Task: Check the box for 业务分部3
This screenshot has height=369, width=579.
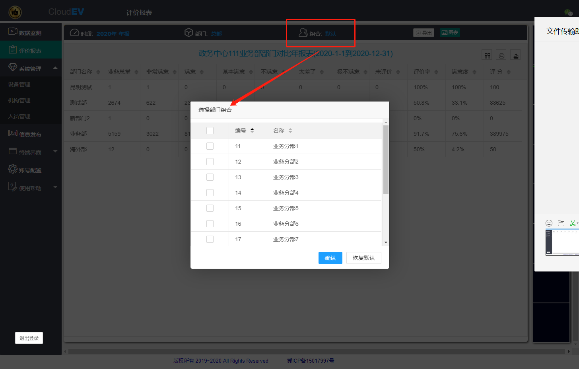Action: 210,177
